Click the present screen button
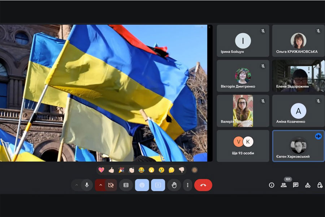Image resolution: width=325 pixels, height=217 pixels. (x=158, y=185)
